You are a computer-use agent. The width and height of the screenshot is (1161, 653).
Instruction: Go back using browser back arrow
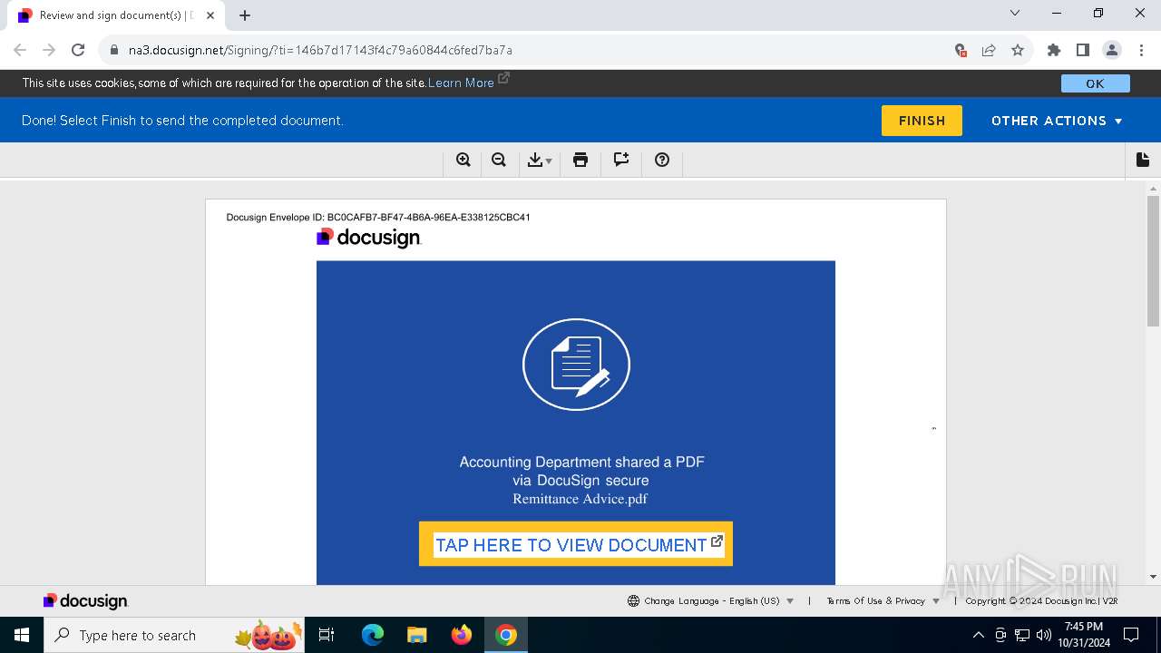tap(20, 50)
